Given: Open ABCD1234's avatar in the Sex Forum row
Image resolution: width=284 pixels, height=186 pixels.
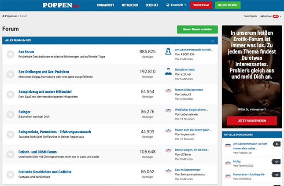Looking at the screenshot, I should pos(168,52).
